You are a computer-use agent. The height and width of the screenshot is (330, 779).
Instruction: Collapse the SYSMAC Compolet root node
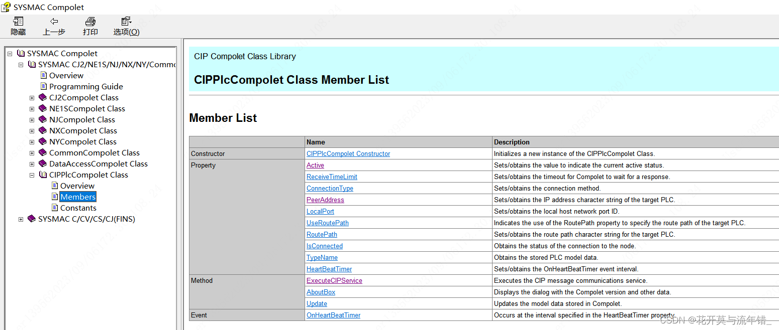(x=10, y=54)
